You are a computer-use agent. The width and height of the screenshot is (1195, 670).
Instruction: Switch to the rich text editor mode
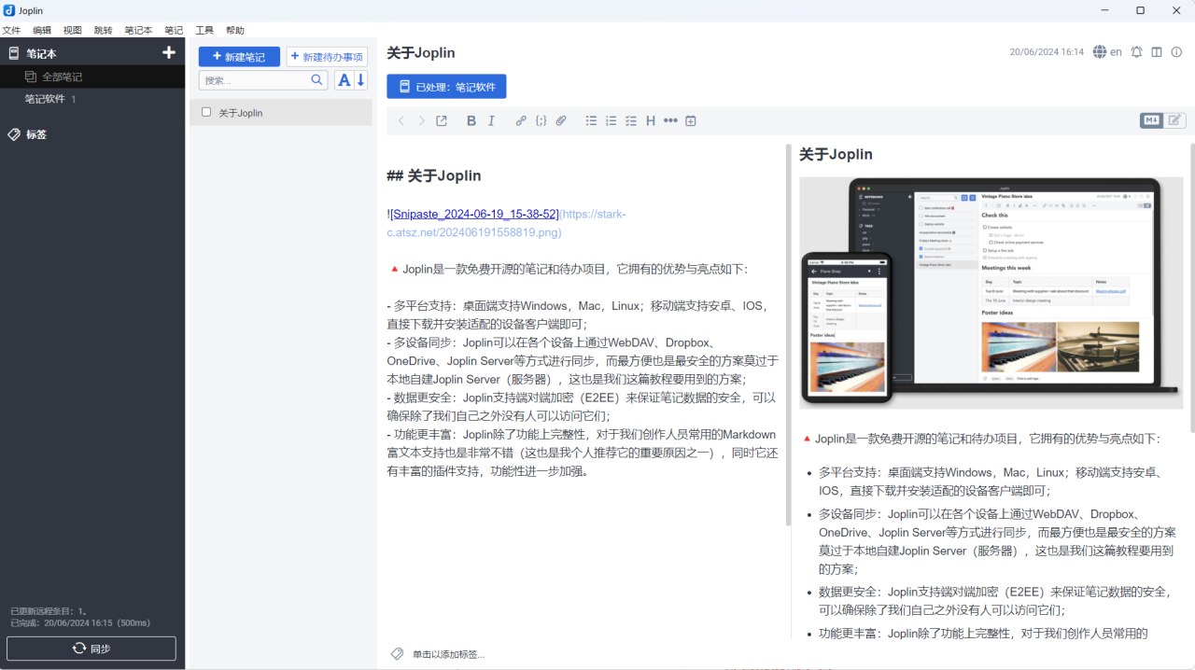[1174, 119]
